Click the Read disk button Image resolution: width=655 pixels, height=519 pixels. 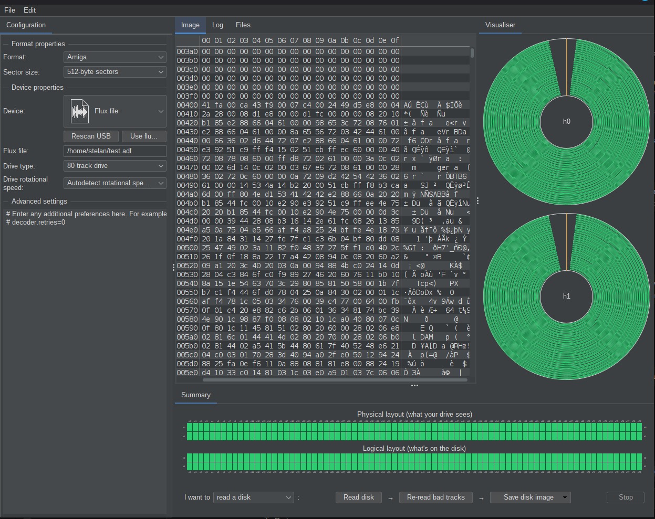(x=359, y=497)
